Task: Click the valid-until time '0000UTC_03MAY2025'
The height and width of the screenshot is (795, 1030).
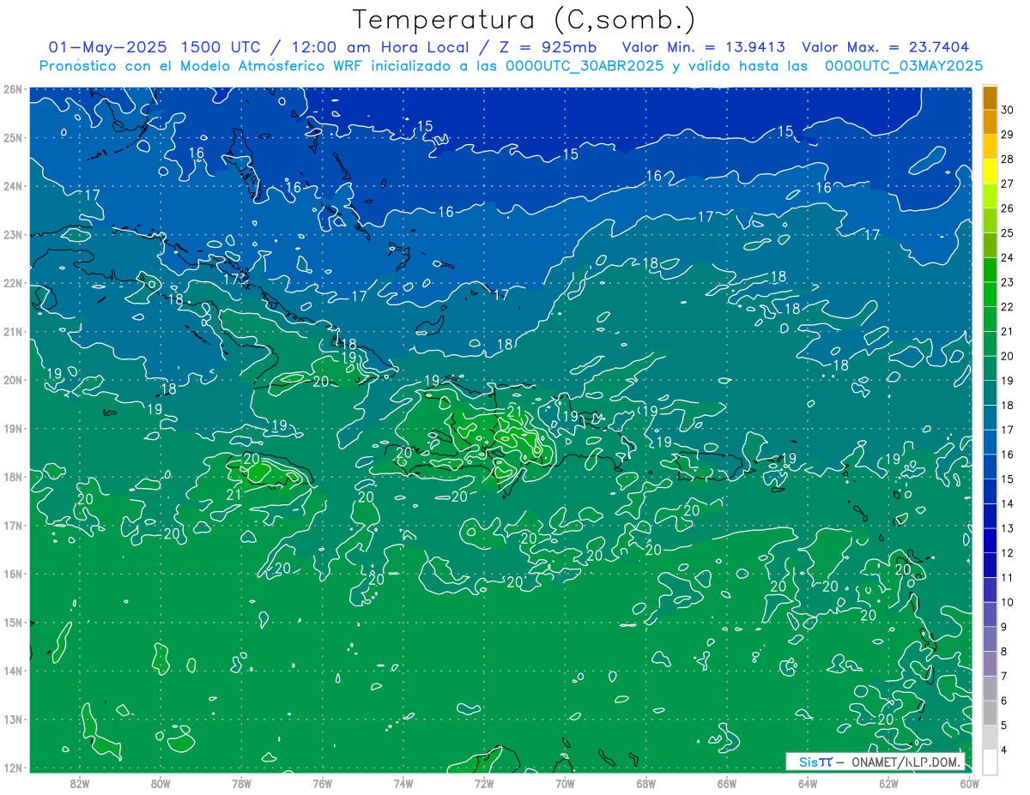Action: tap(904, 65)
